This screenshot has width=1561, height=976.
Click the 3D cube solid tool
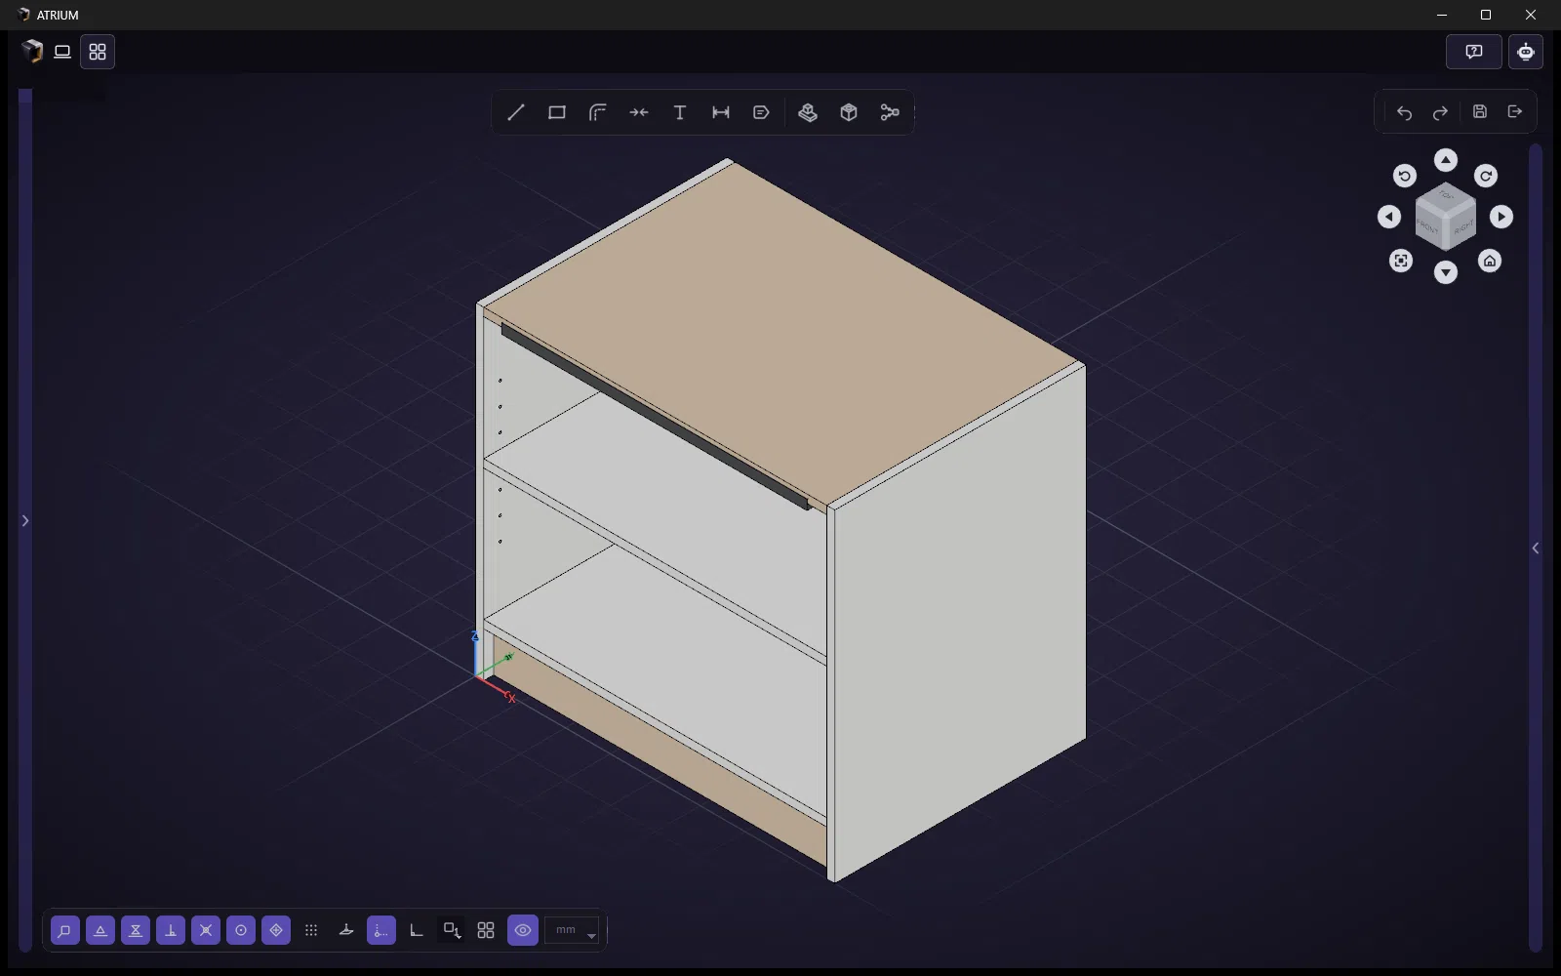click(x=849, y=112)
